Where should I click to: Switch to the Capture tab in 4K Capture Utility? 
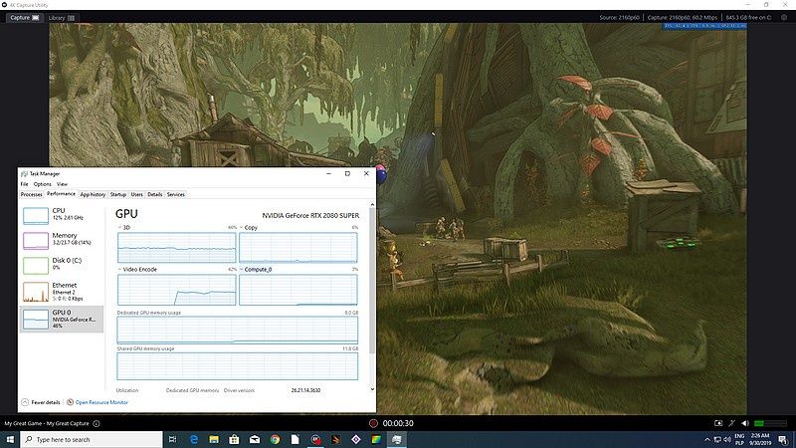[x=24, y=17]
